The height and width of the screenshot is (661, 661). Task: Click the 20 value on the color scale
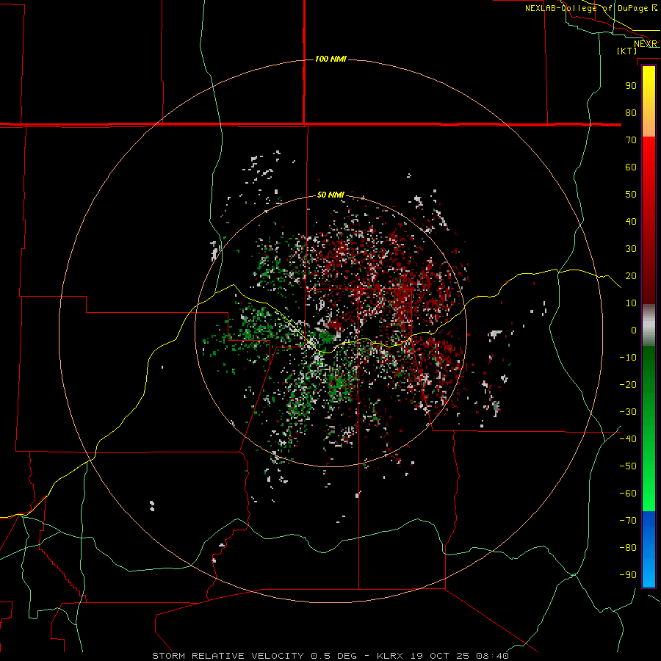(631, 275)
